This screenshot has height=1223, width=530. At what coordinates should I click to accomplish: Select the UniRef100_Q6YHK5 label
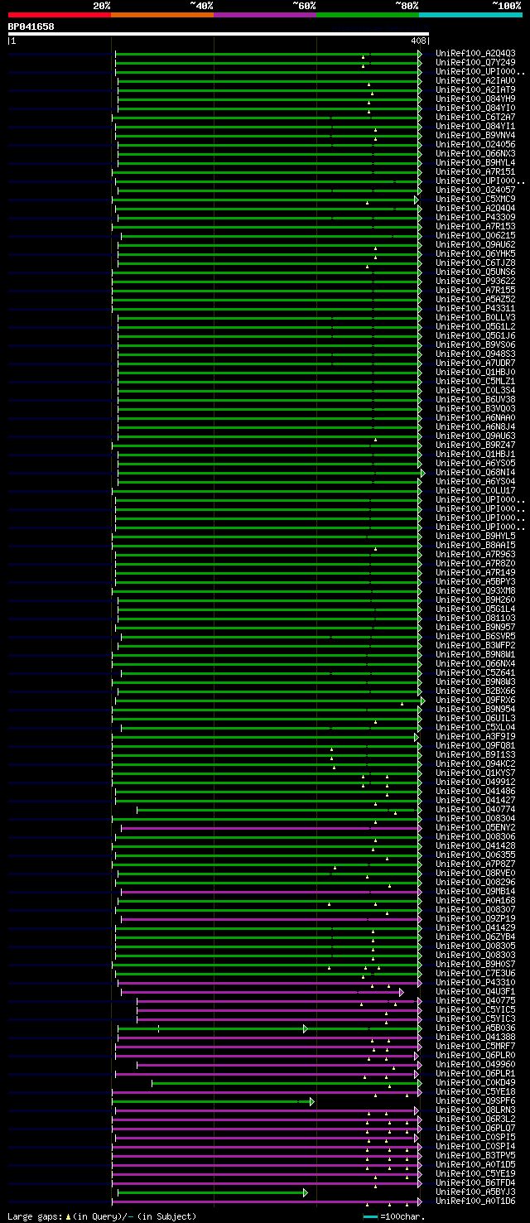(x=475, y=253)
